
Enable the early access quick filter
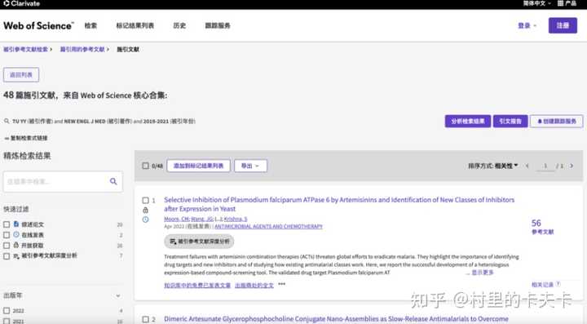(7, 235)
